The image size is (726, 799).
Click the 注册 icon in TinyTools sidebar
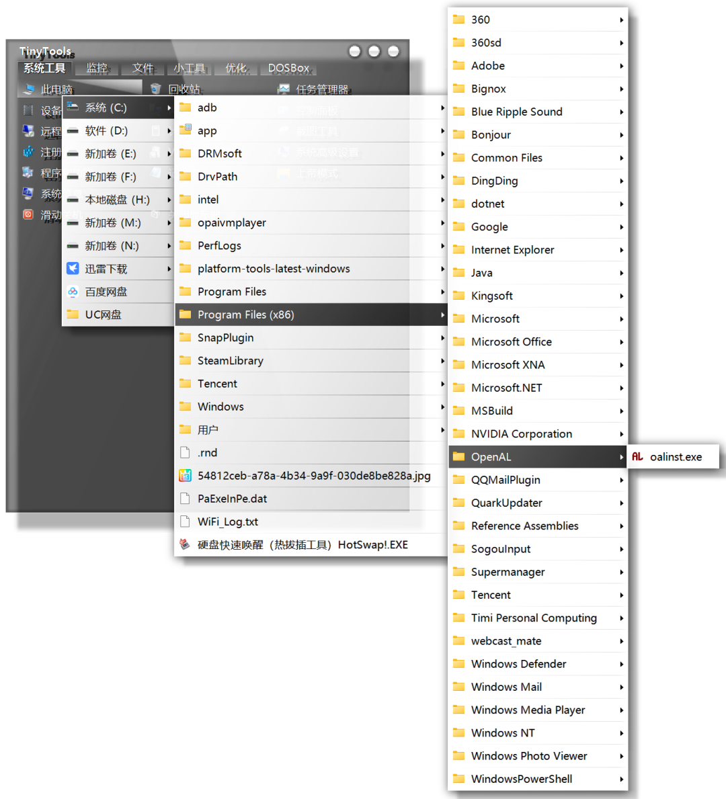tap(28, 152)
